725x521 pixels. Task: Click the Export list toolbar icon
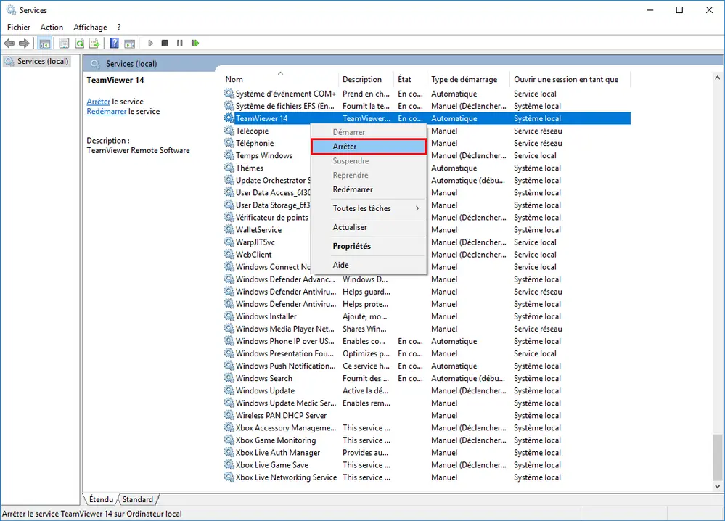pyautogui.click(x=94, y=44)
